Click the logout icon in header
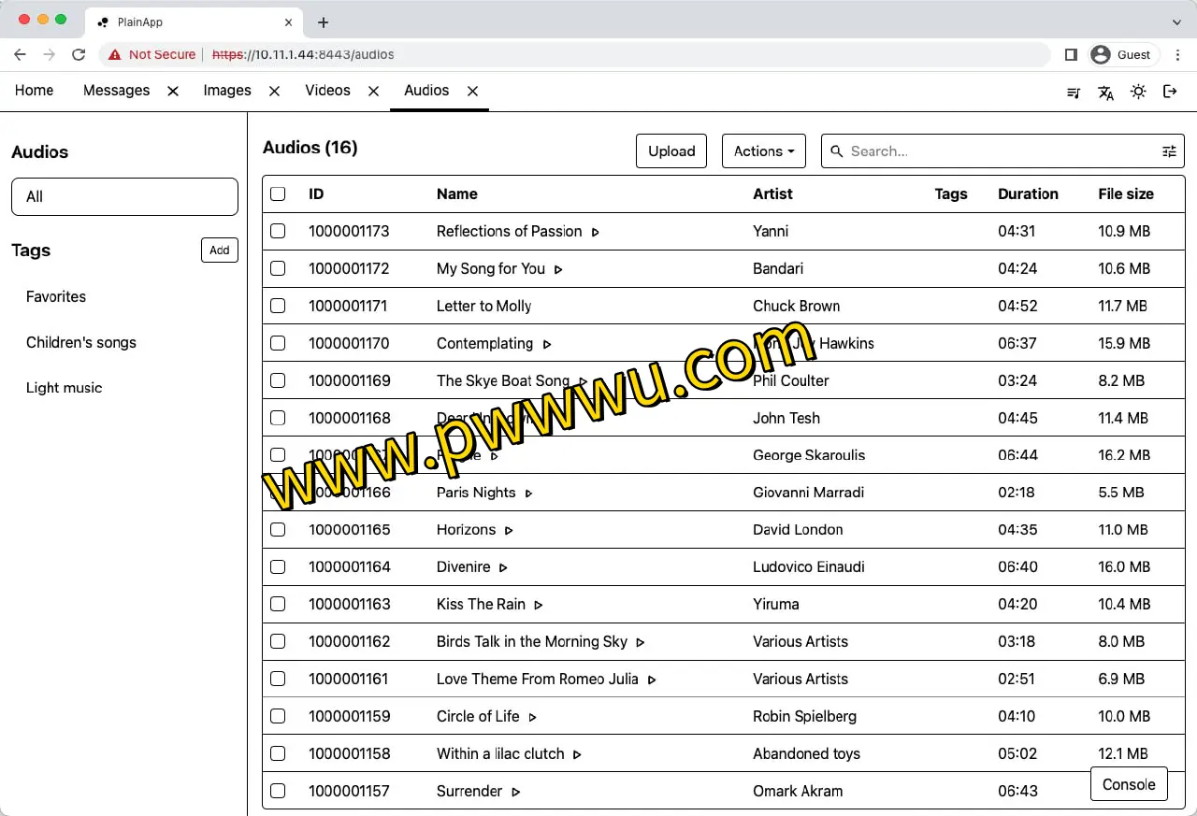This screenshot has height=816, width=1197. [1170, 92]
